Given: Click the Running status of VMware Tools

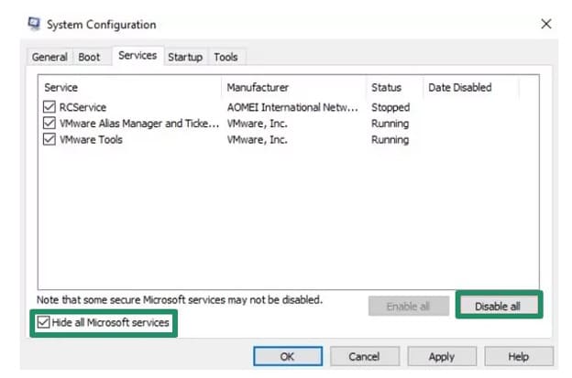Looking at the screenshot, I should pyautogui.click(x=390, y=140).
